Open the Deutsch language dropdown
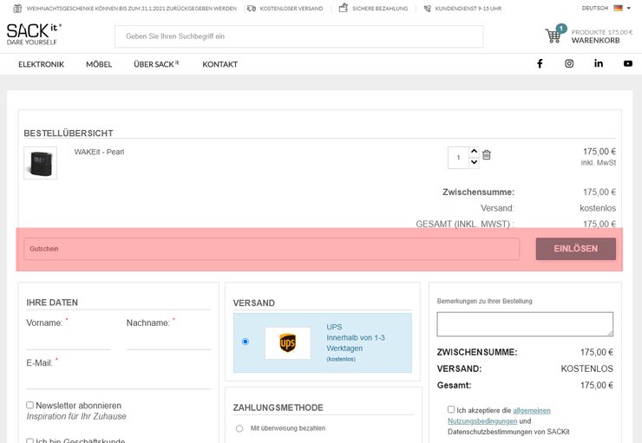642x443 pixels. (606, 8)
